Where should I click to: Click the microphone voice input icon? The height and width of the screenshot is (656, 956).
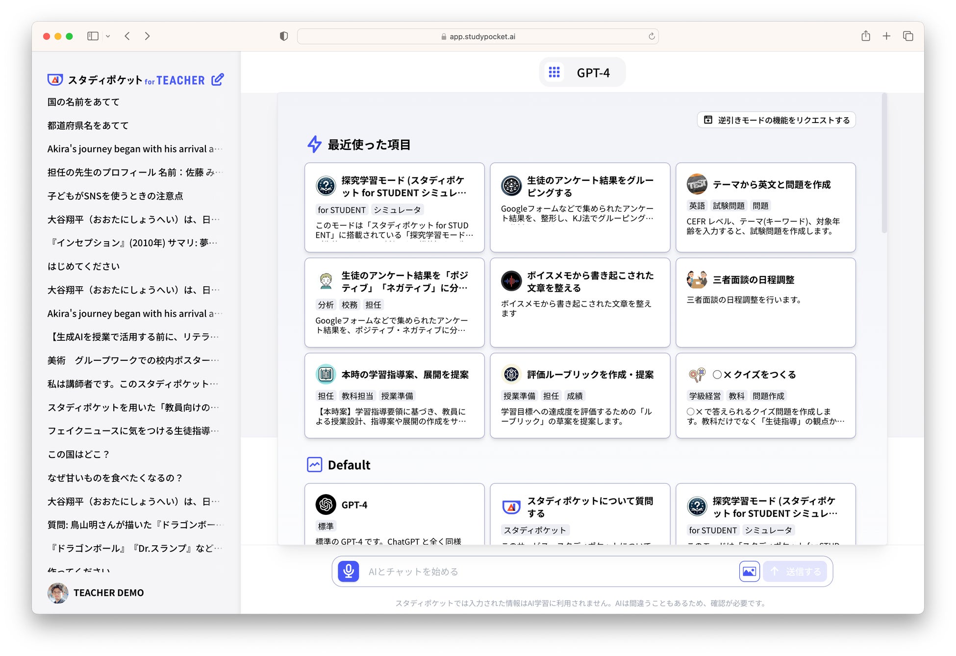click(x=348, y=571)
